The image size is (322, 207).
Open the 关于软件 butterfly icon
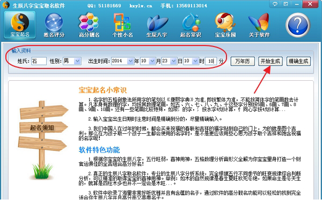coord(259,25)
